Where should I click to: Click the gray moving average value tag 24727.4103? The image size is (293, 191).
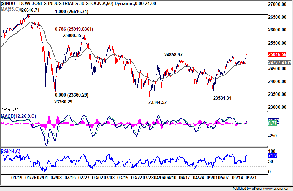[x=280, y=63]
